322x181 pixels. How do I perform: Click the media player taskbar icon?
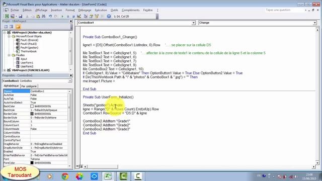click(x=50, y=176)
